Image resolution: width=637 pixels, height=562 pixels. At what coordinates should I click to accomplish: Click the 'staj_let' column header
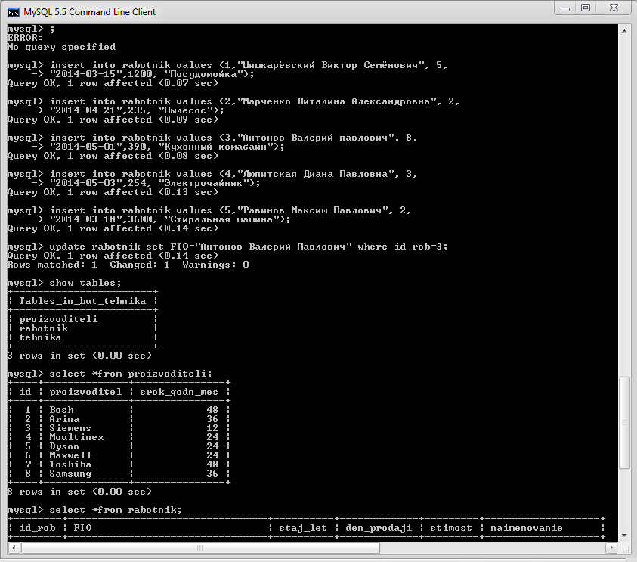click(x=303, y=528)
